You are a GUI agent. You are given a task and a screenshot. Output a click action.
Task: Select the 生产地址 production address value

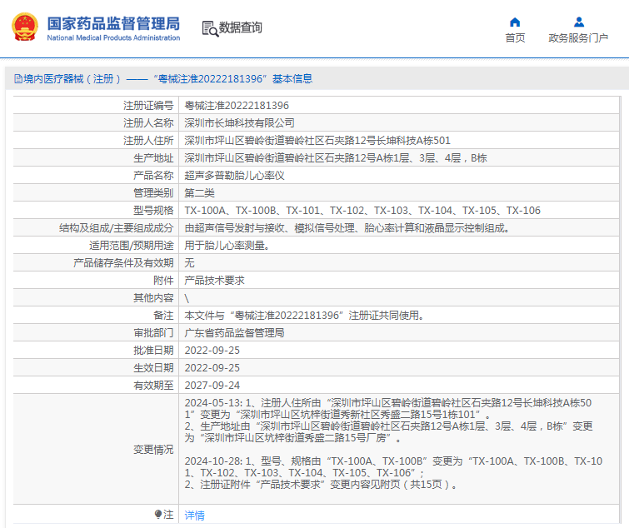click(x=336, y=158)
